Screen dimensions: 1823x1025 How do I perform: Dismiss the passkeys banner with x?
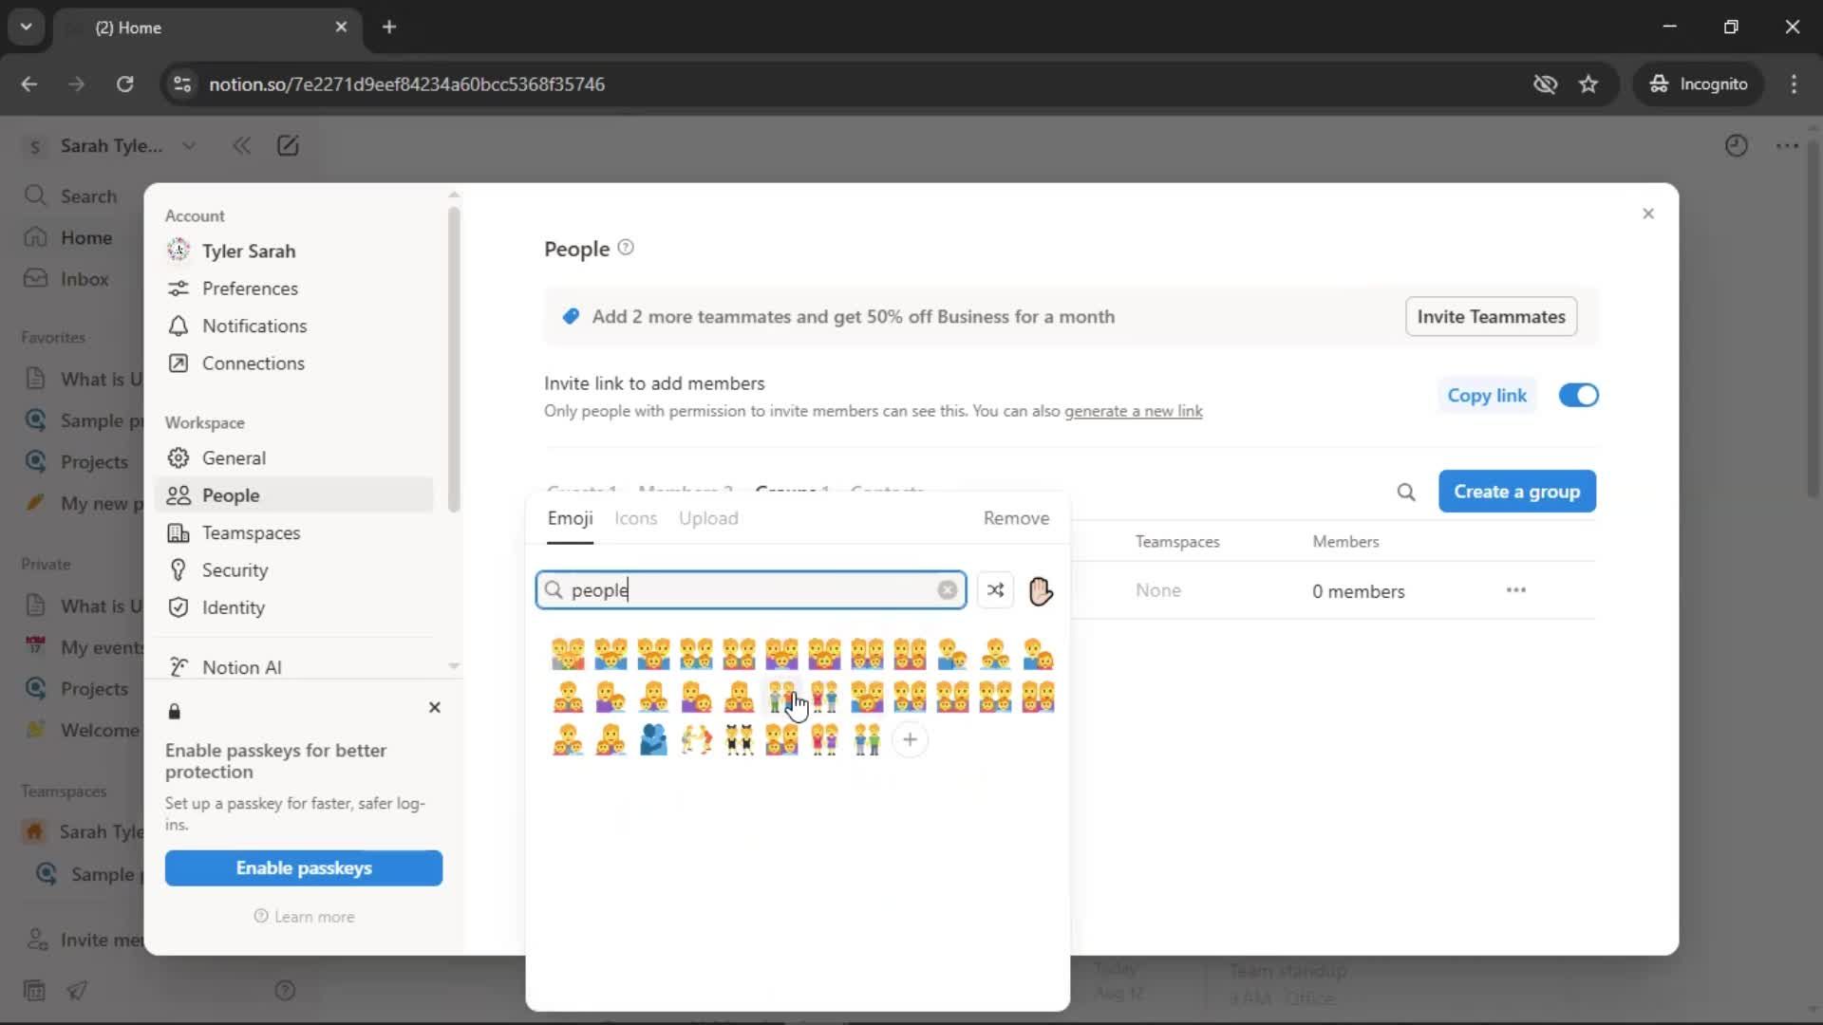434,707
